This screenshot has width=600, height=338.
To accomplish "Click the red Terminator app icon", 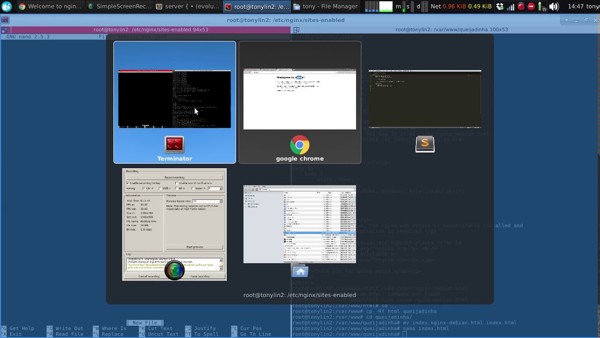I will coord(174,145).
